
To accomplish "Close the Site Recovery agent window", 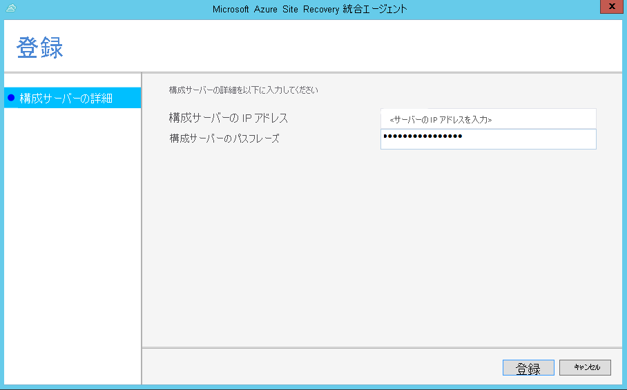I will point(611,6).
